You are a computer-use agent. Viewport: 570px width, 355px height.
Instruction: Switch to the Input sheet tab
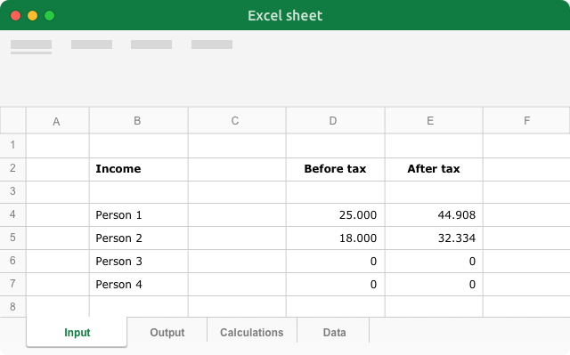click(77, 332)
